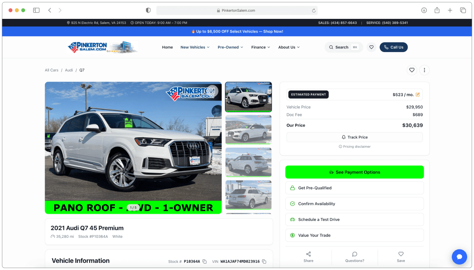The height and width of the screenshot is (270, 474).
Task: Click the Safari share icon
Action: point(437,10)
